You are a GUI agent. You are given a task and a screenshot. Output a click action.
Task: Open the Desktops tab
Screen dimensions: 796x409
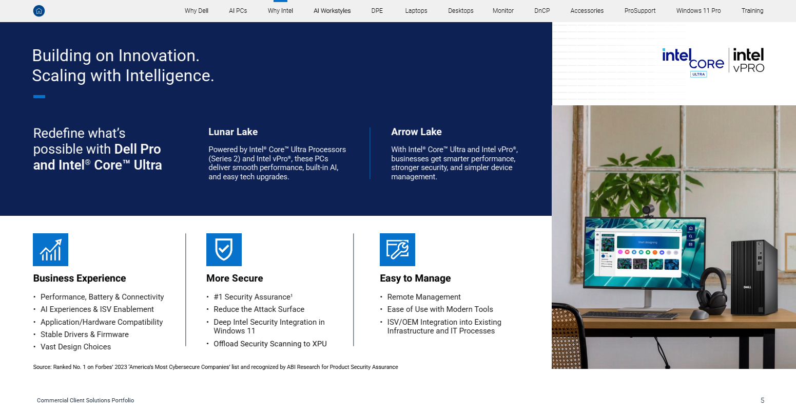coord(460,11)
